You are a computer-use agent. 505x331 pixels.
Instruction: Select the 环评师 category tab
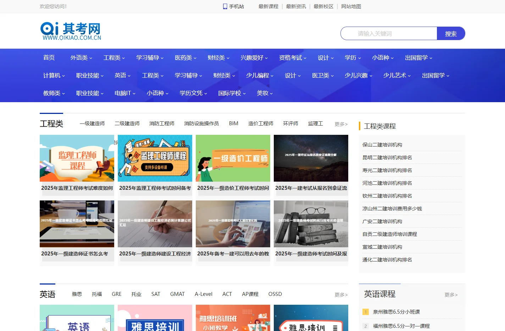point(290,123)
